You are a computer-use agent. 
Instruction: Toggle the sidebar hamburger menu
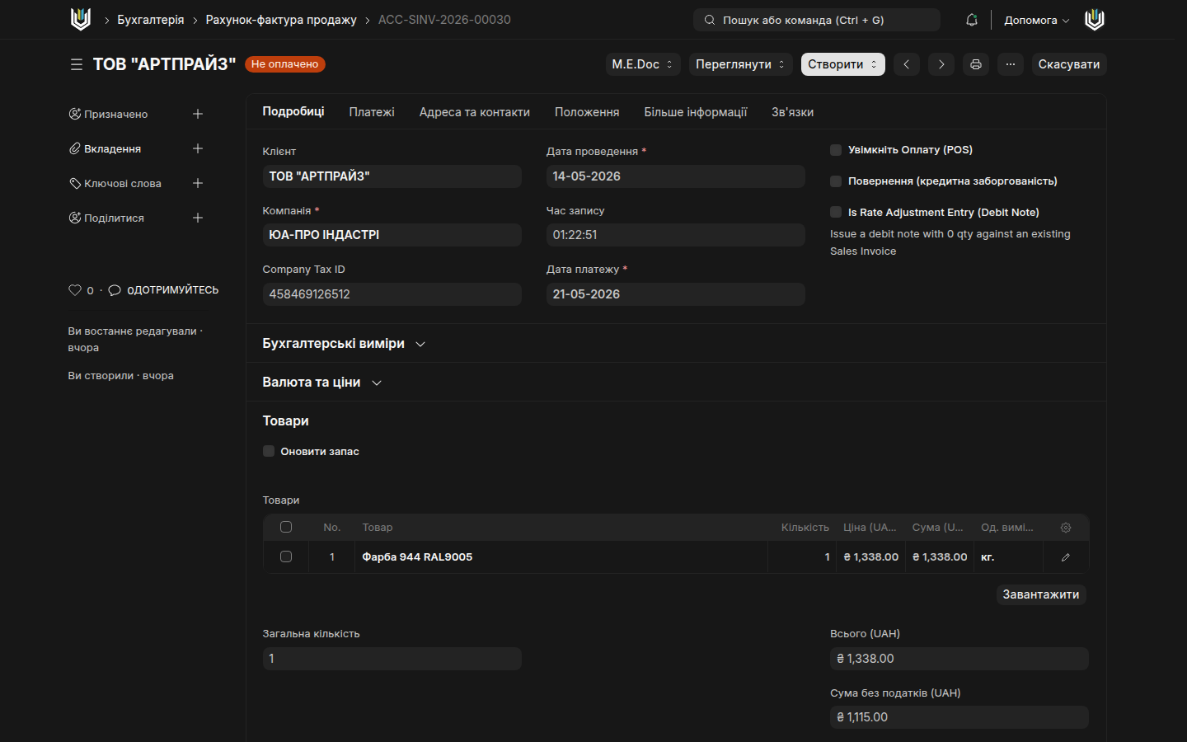77,64
